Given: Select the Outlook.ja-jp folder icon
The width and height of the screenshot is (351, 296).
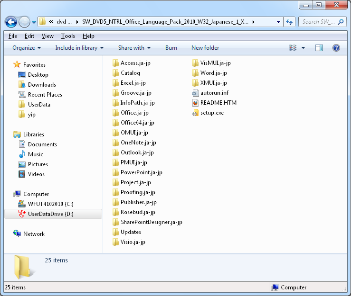Looking at the screenshot, I should 115,152.
